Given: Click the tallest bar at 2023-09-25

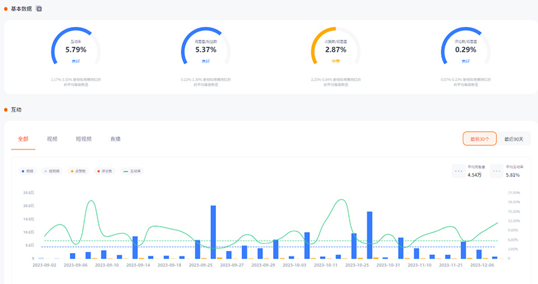Looking at the screenshot, I should click(213, 232).
